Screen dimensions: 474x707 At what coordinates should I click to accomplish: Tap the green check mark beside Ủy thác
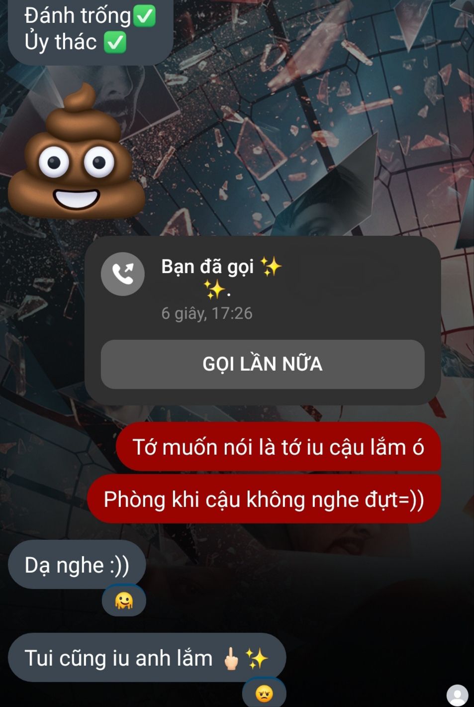click(x=115, y=42)
